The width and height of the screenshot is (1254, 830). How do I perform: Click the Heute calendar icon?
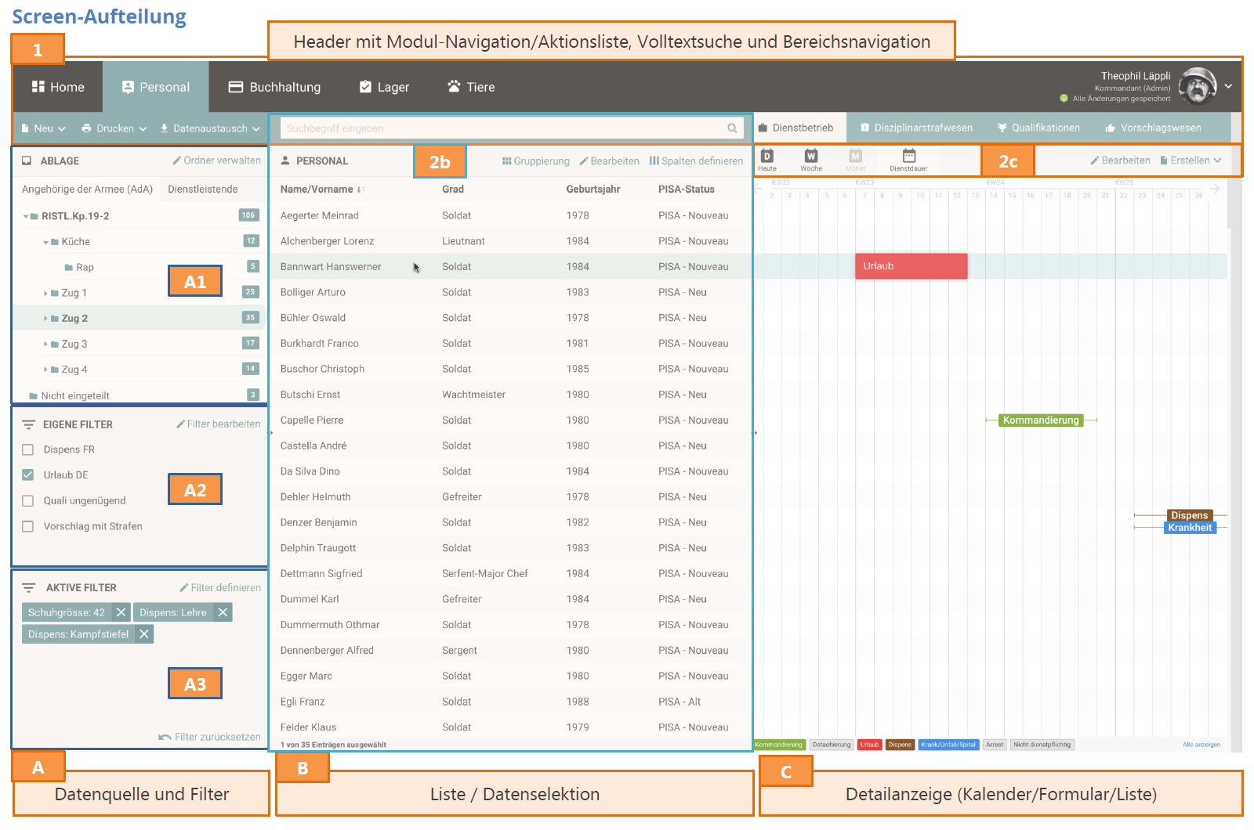767,157
